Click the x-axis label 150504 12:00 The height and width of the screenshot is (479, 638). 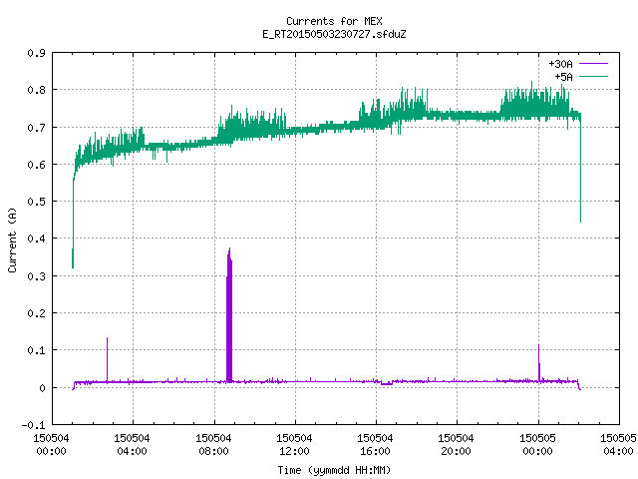(x=294, y=445)
